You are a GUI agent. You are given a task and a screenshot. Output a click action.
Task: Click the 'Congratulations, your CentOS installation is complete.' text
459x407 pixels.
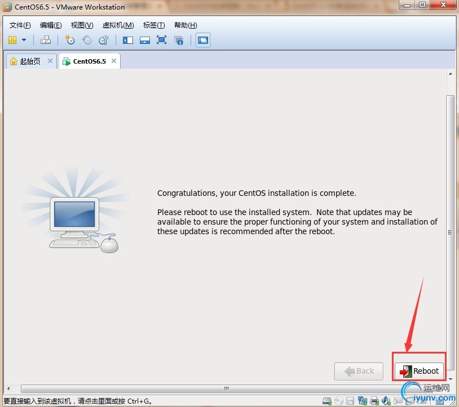point(257,193)
